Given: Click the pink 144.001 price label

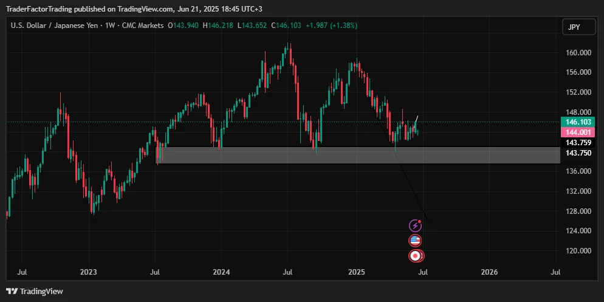Looking at the screenshot, I should pos(578,132).
